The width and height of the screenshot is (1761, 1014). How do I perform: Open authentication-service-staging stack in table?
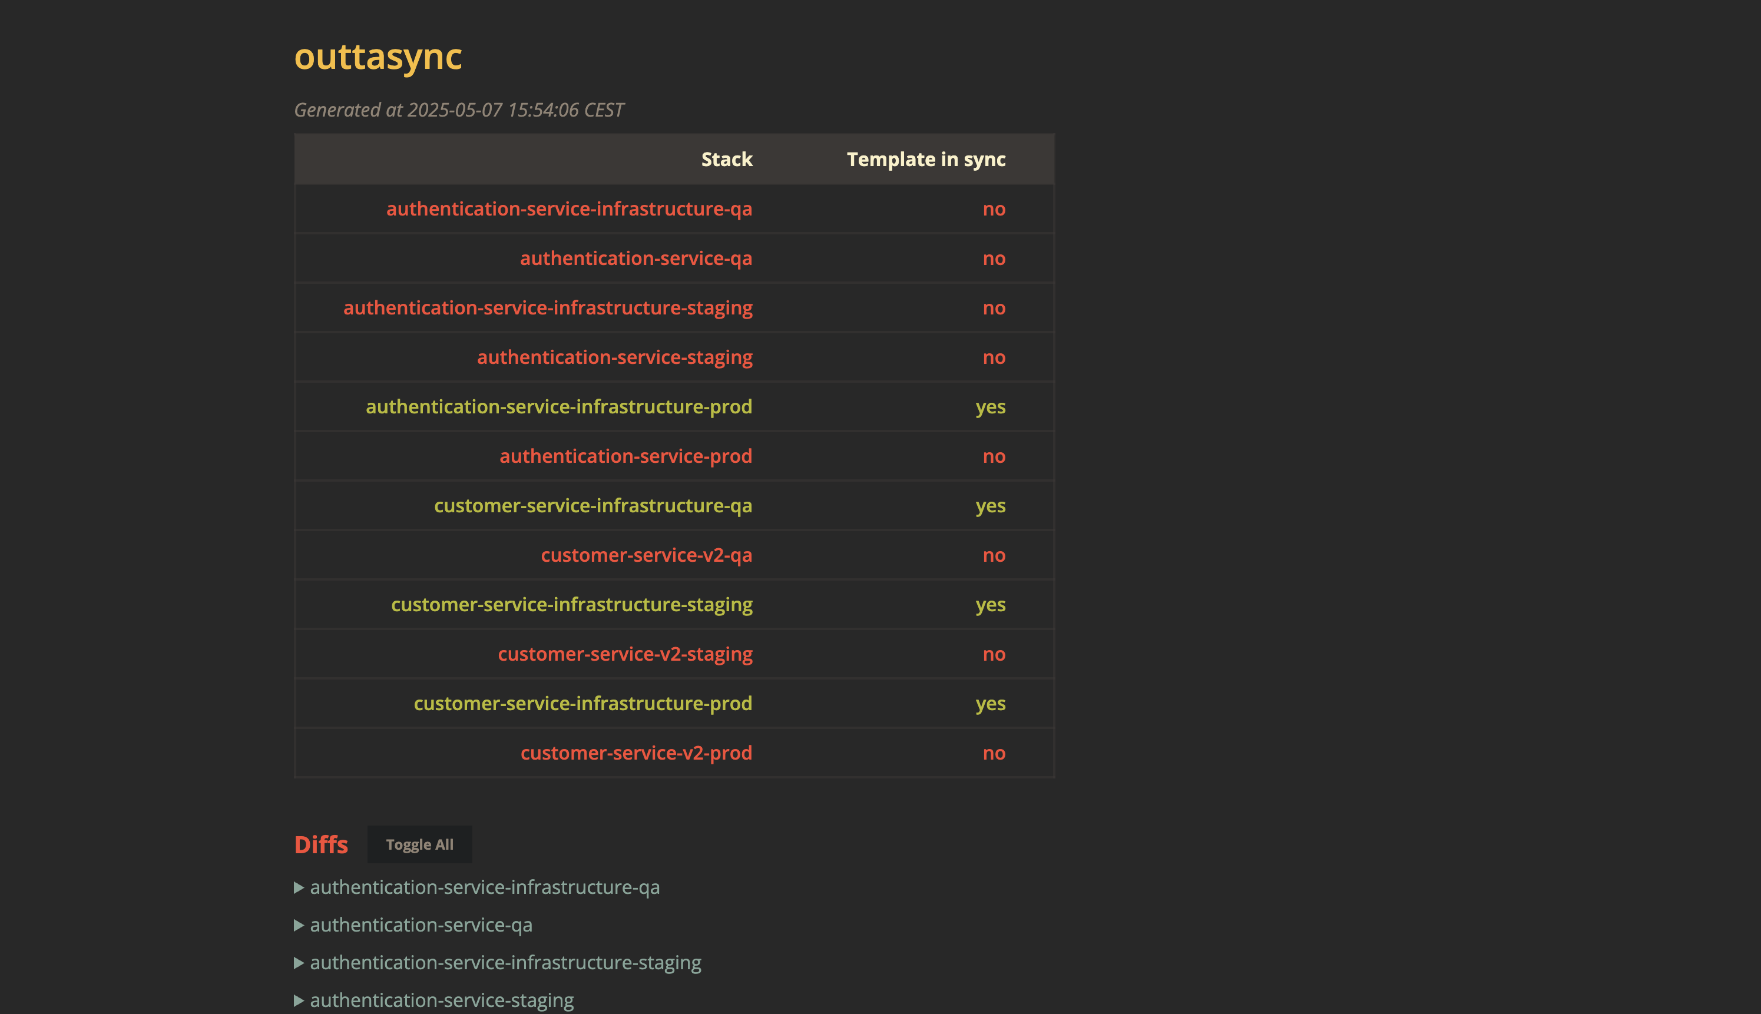[614, 357]
